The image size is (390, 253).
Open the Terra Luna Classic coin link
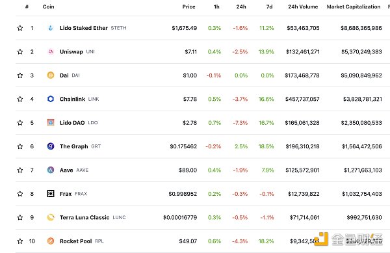[x=84, y=217]
